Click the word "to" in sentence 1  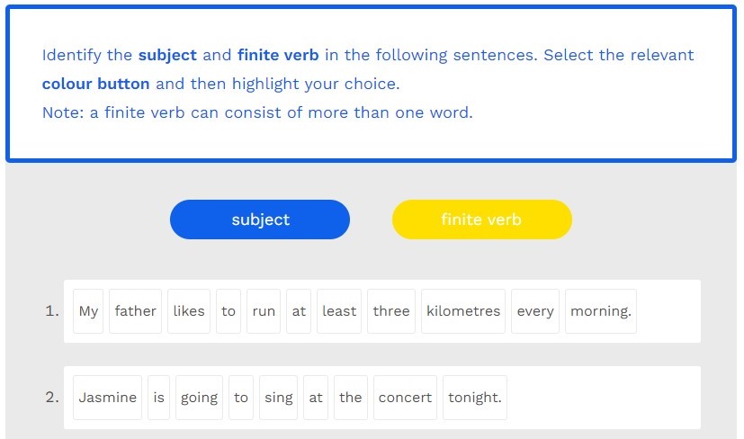point(229,311)
